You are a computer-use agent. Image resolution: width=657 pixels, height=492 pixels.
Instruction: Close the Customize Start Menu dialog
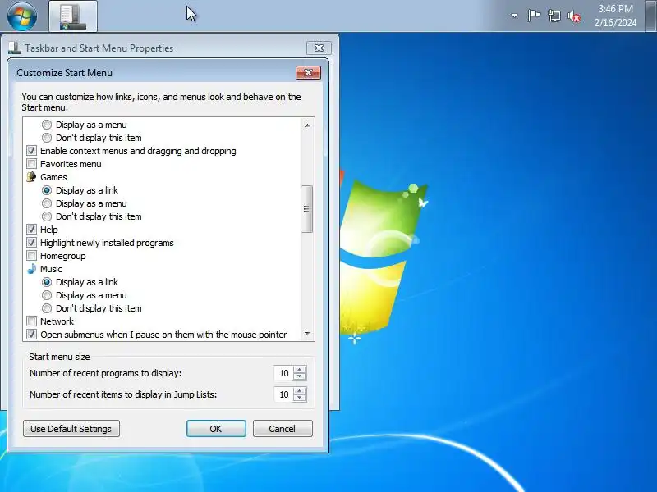[x=309, y=72]
